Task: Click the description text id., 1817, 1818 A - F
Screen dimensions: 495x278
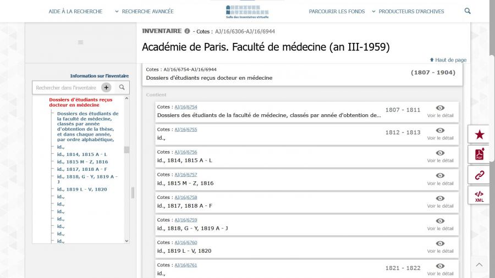Action: (185, 206)
